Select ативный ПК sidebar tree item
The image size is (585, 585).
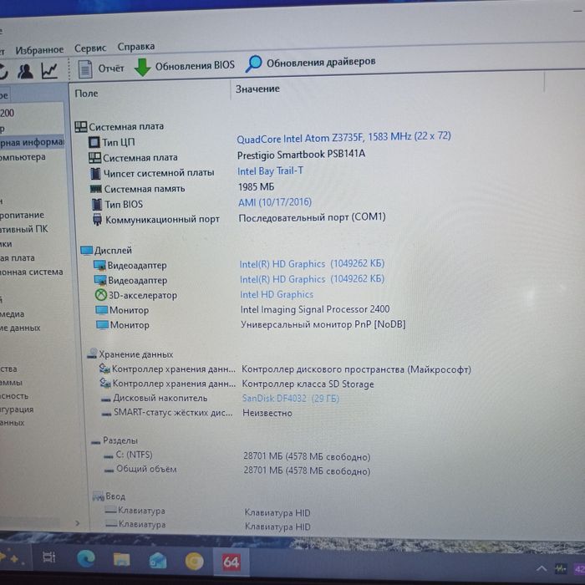(x=24, y=229)
